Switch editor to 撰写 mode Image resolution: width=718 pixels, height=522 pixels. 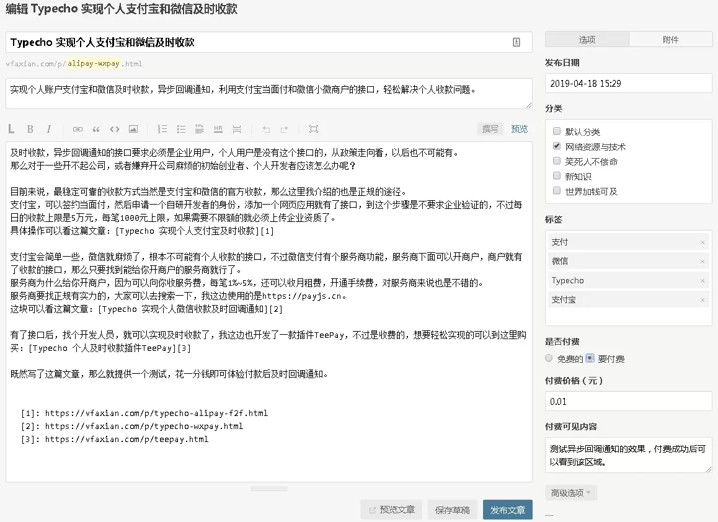coord(490,129)
